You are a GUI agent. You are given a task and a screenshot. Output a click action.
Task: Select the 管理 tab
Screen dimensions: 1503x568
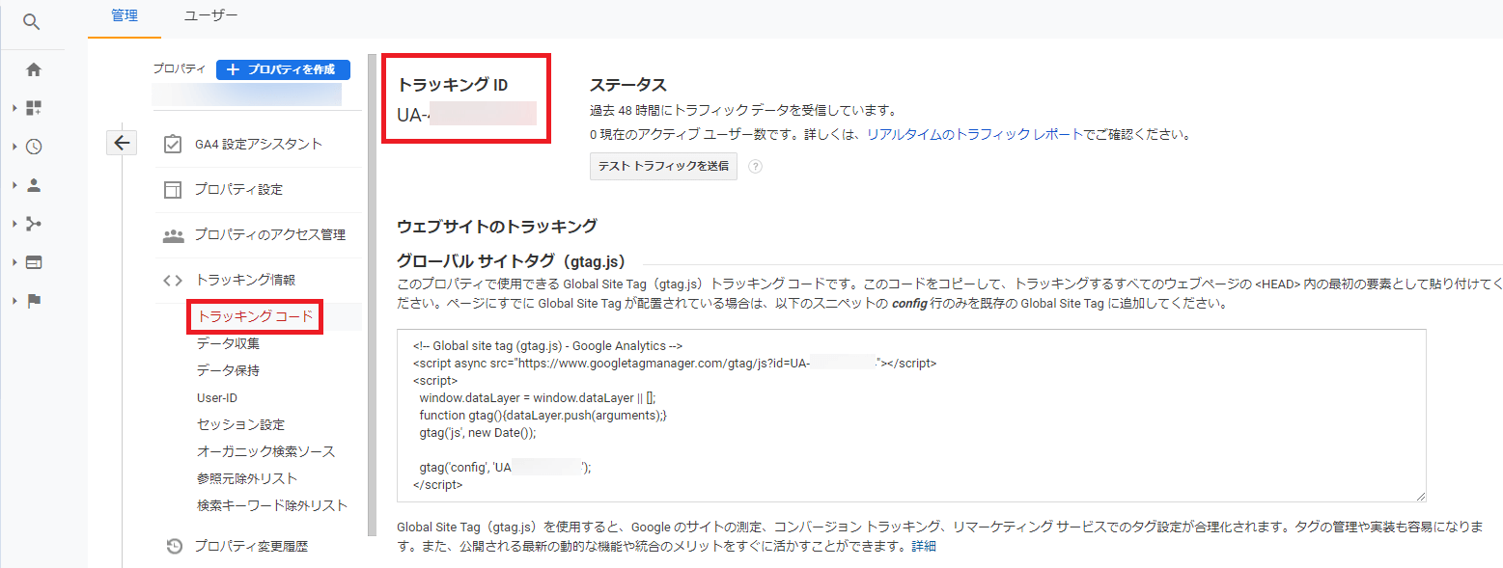pos(125,15)
